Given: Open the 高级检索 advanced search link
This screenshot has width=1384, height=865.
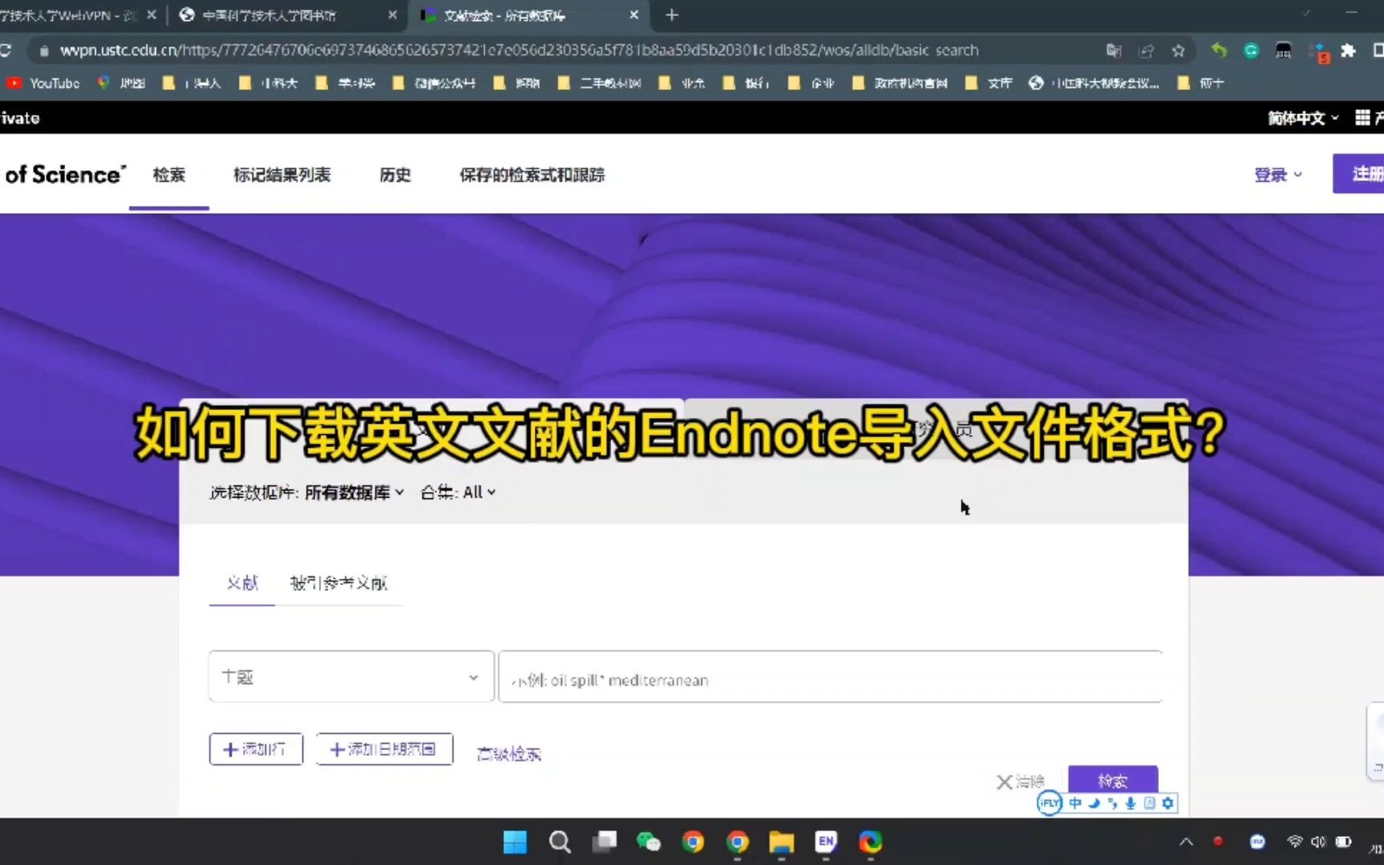Looking at the screenshot, I should (509, 754).
